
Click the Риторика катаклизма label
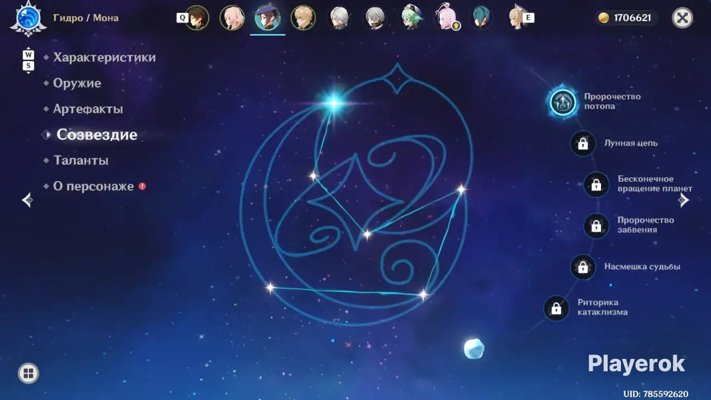point(603,307)
